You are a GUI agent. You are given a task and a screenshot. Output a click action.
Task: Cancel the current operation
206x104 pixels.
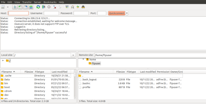click(49, 7)
